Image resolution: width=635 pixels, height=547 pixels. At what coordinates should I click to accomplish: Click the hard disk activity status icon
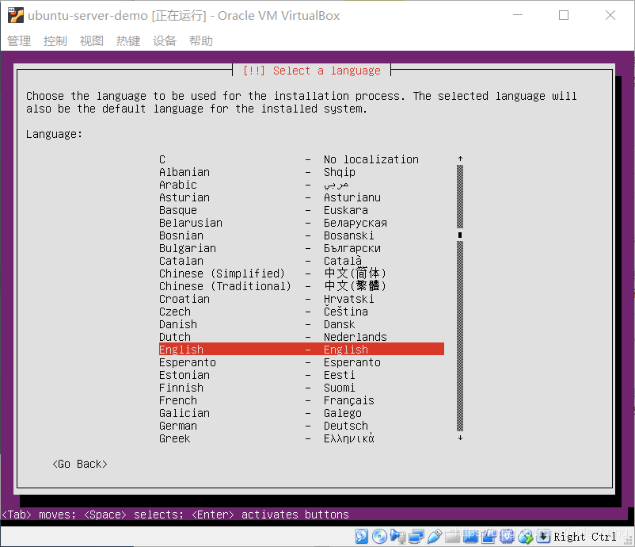pos(362,536)
